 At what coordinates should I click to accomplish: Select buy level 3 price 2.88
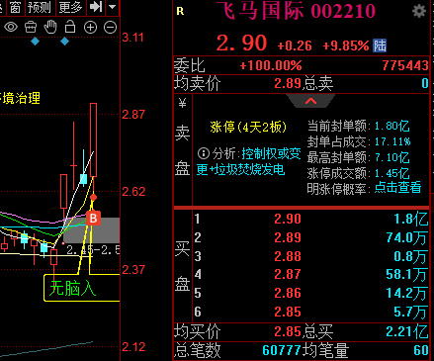coord(288,256)
